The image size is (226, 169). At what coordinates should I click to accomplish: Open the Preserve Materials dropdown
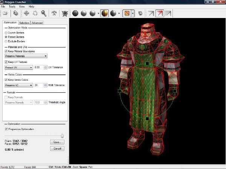[26, 56]
